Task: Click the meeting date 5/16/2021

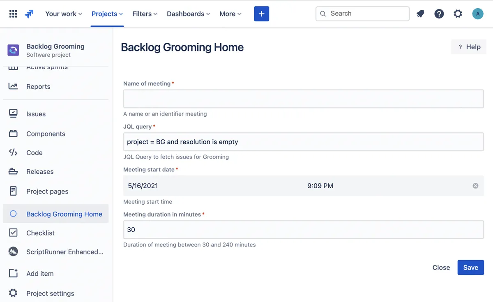Action: [x=143, y=186]
